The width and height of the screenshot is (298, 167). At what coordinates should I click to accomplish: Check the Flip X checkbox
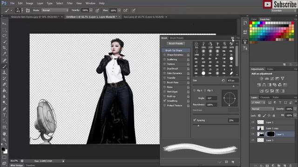pos(194,90)
